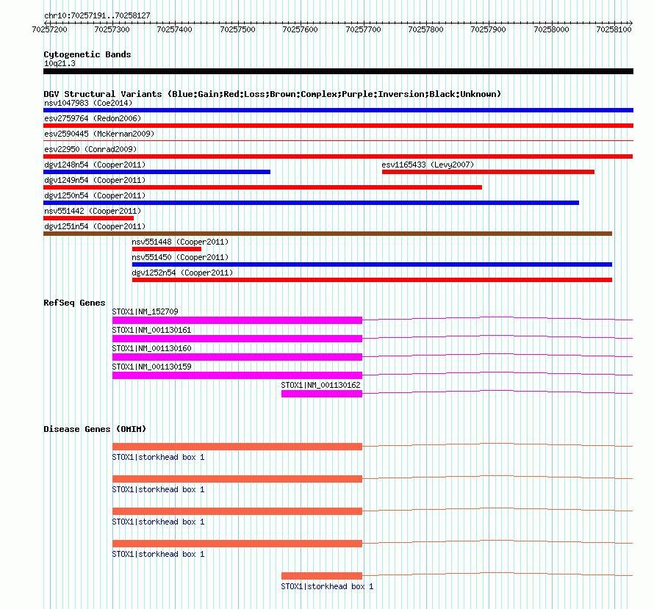
Task: Click the DGV Structural Variants track title
Action: (x=273, y=94)
